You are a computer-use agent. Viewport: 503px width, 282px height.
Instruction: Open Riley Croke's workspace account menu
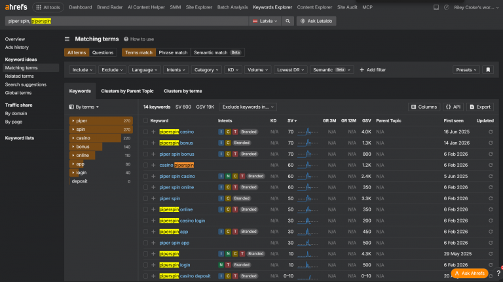click(476, 7)
